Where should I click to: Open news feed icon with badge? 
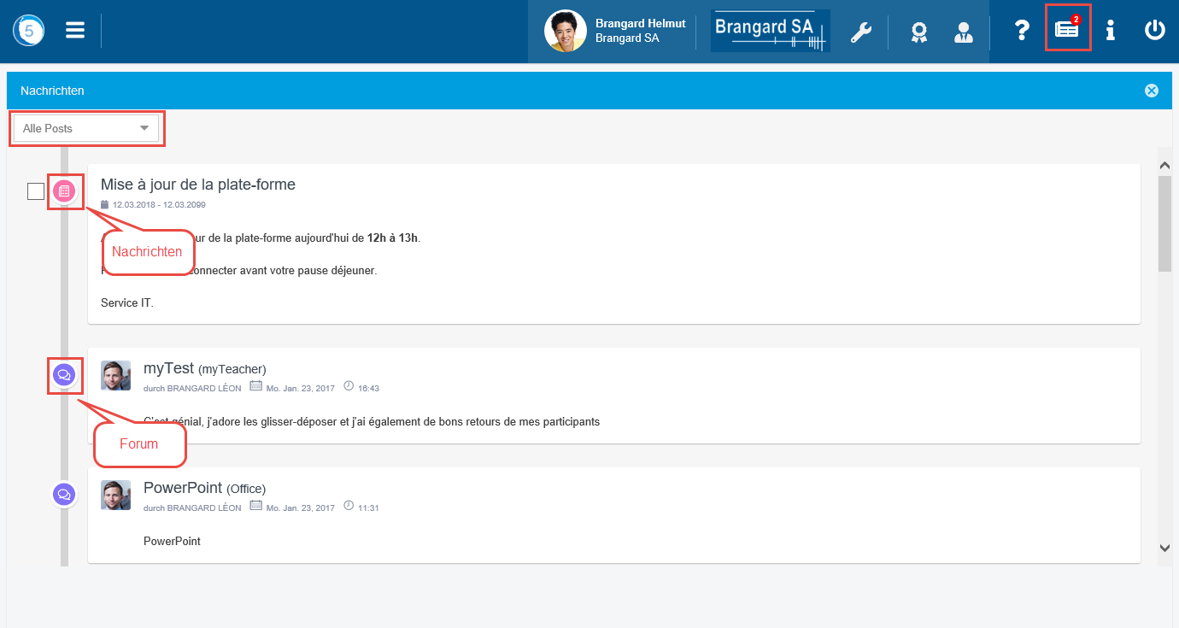pos(1067,28)
